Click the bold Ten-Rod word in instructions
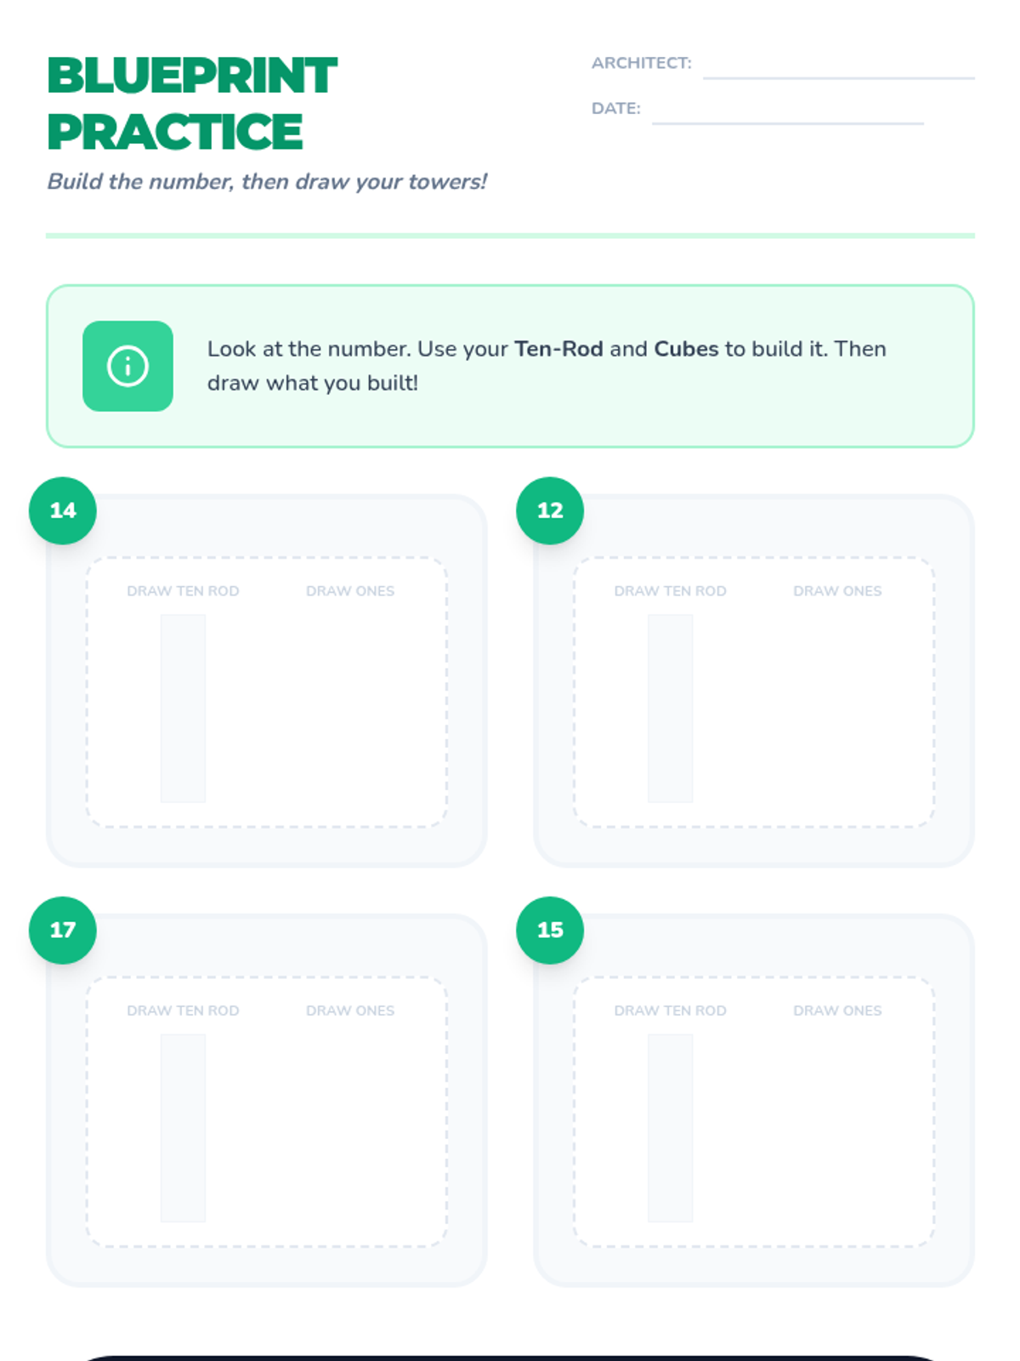Viewport: 1020px width, 1361px height. (x=558, y=349)
